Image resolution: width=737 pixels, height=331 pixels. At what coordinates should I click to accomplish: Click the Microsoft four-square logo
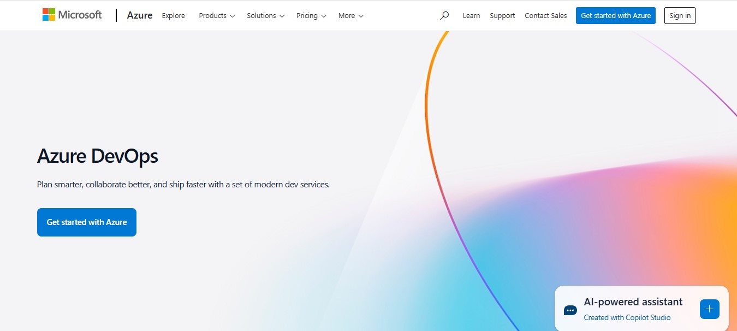pyautogui.click(x=48, y=14)
